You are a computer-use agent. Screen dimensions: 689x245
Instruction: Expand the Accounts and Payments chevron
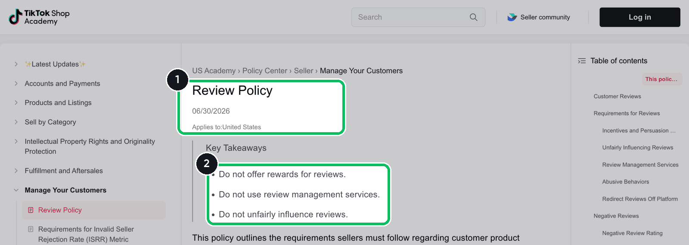click(16, 84)
